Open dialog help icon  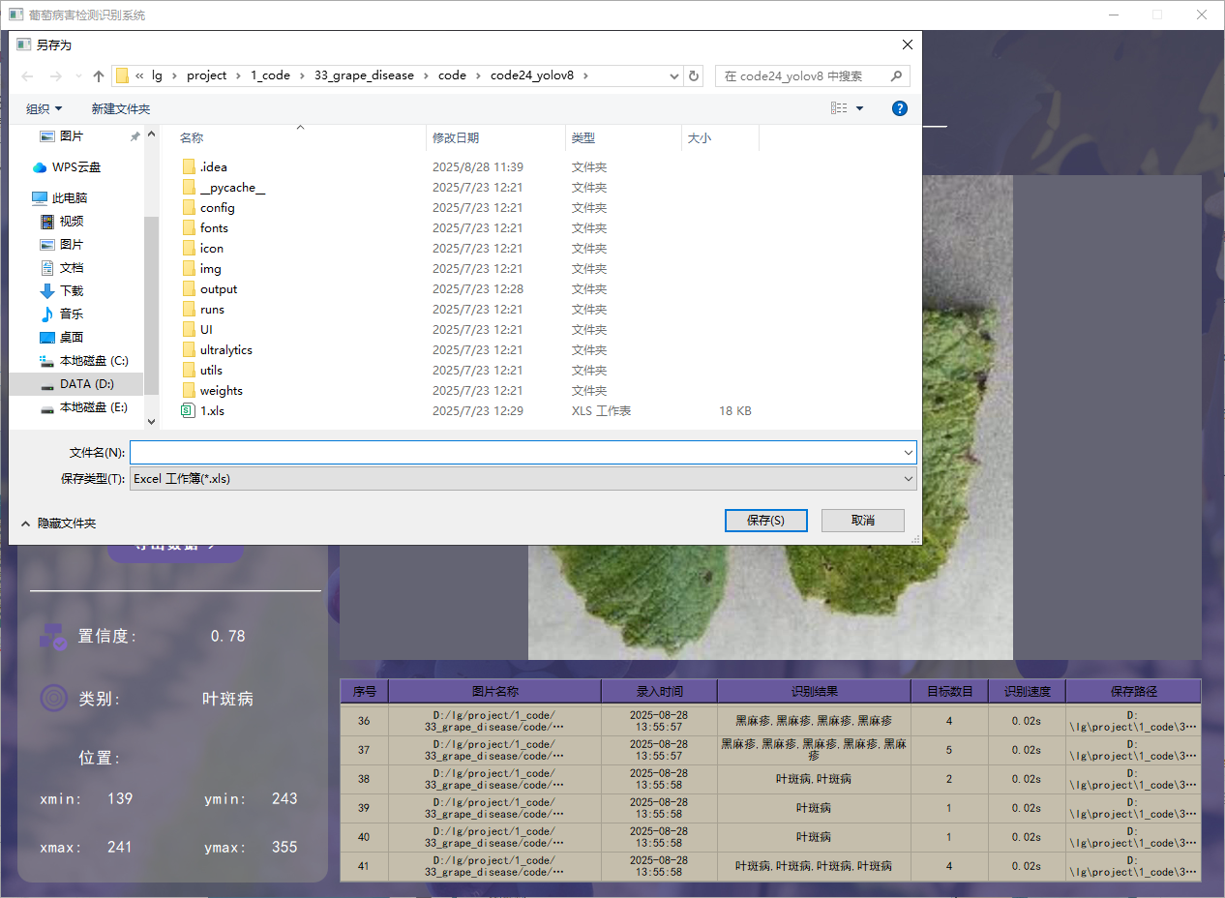tap(900, 108)
